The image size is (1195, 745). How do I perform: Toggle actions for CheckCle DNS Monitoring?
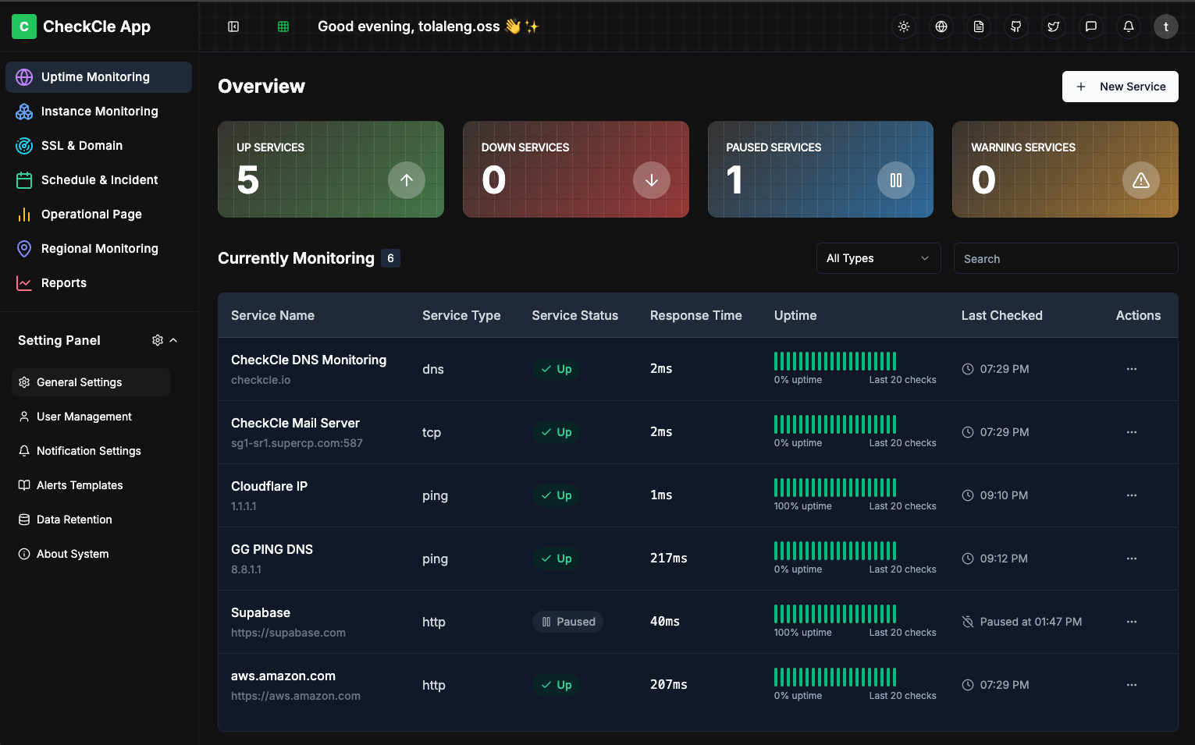1132,369
